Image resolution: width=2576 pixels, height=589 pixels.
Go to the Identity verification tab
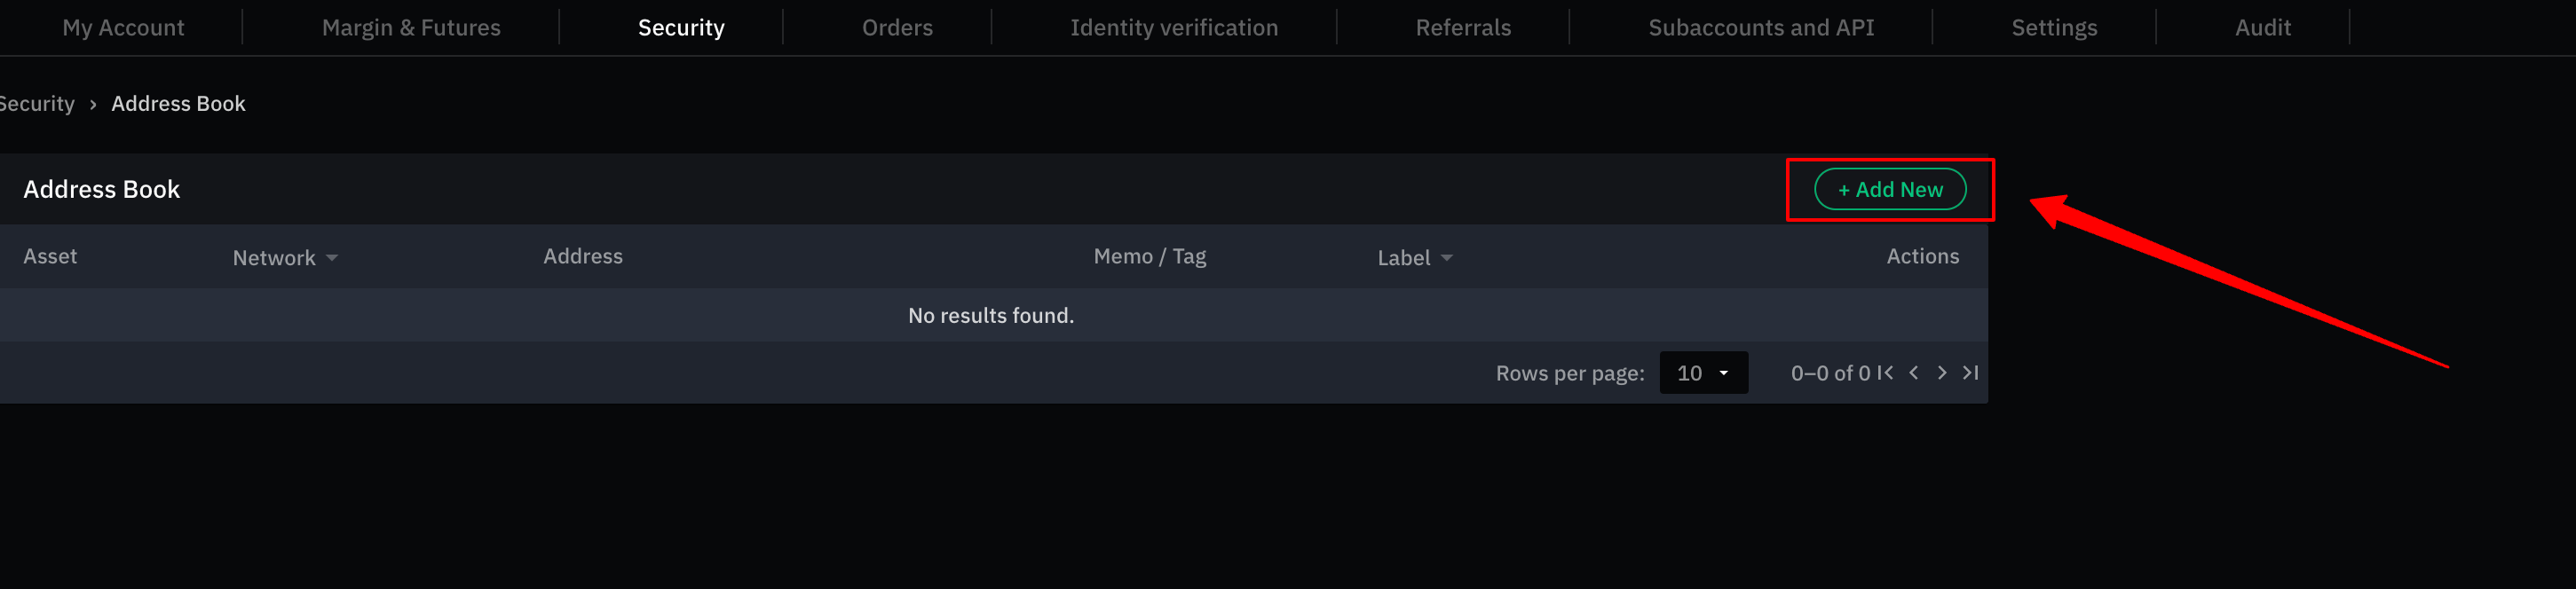[1174, 28]
